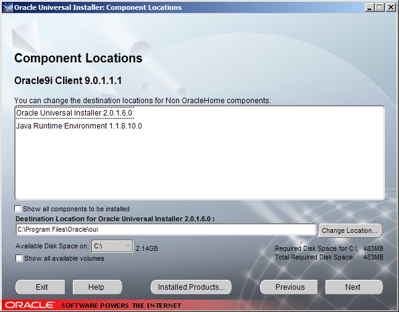The width and height of the screenshot is (399, 312).
Task: Click the Oracle installer title bar icon
Action: (x=7, y=7)
